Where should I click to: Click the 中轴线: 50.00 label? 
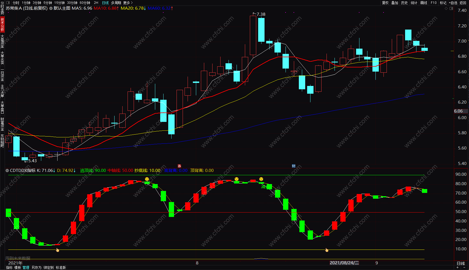120,171
